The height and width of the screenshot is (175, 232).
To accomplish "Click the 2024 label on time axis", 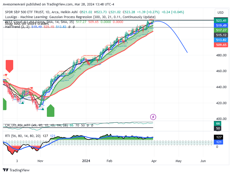I will tap(86, 161).
